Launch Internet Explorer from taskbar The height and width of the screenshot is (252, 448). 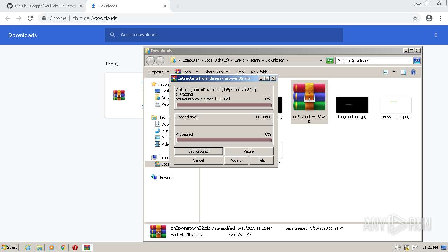coord(28,247)
